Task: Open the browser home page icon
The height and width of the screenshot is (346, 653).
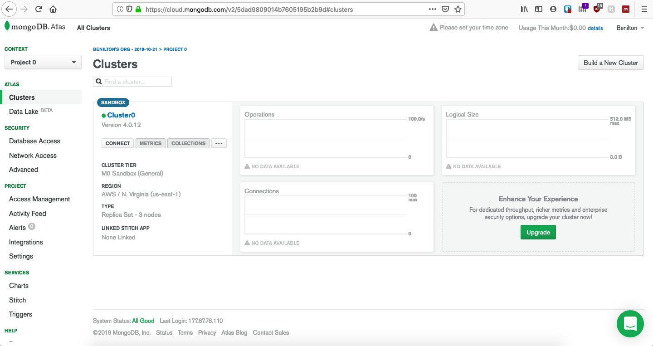Action: [53, 9]
